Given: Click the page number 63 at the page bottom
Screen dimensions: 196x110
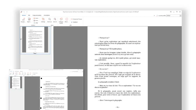Looking at the screenshot, I should tap(117, 107).
